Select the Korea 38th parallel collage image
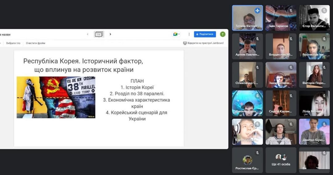Viewport: 333px width, 175px height. point(56,97)
